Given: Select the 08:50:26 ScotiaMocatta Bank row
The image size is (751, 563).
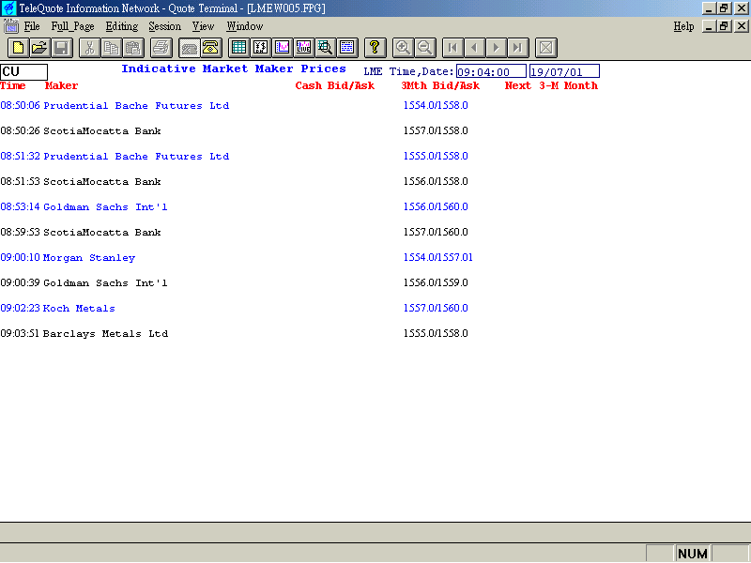Looking at the screenshot, I should coord(234,130).
